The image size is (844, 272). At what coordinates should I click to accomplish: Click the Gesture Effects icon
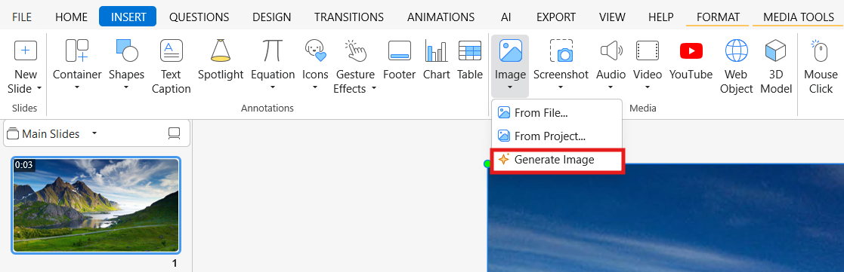(355, 51)
